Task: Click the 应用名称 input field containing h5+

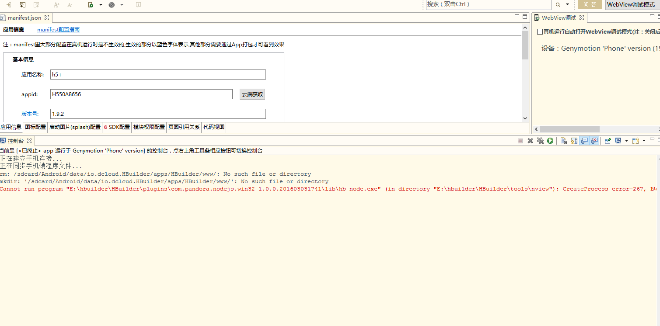Action: (158, 75)
